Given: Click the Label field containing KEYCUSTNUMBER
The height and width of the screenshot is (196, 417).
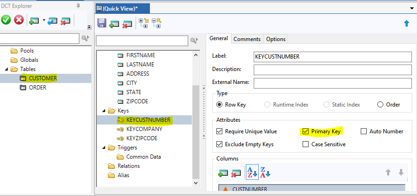Looking at the screenshot, I should [x=333, y=57].
